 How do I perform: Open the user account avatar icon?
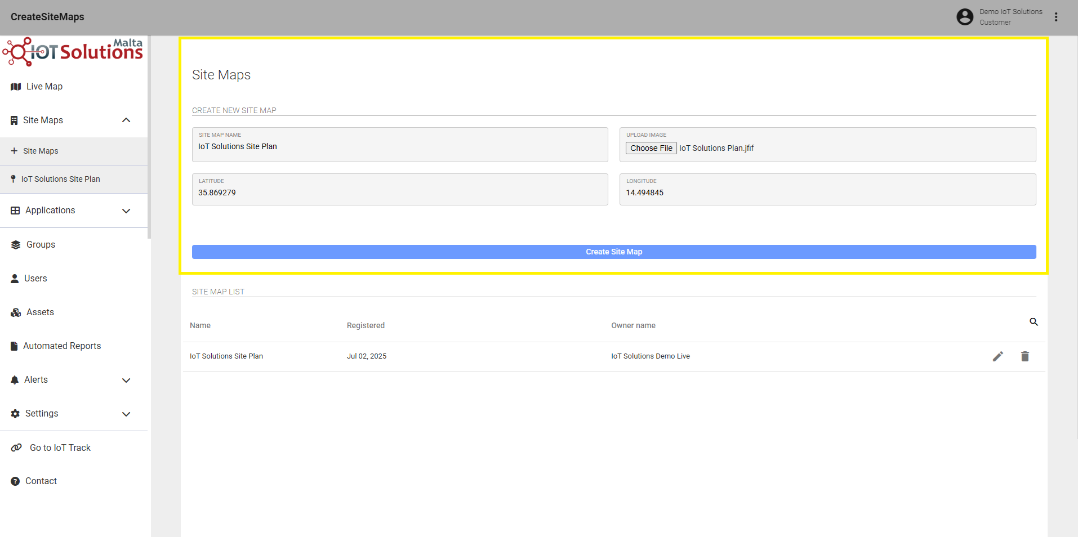(x=965, y=17)
